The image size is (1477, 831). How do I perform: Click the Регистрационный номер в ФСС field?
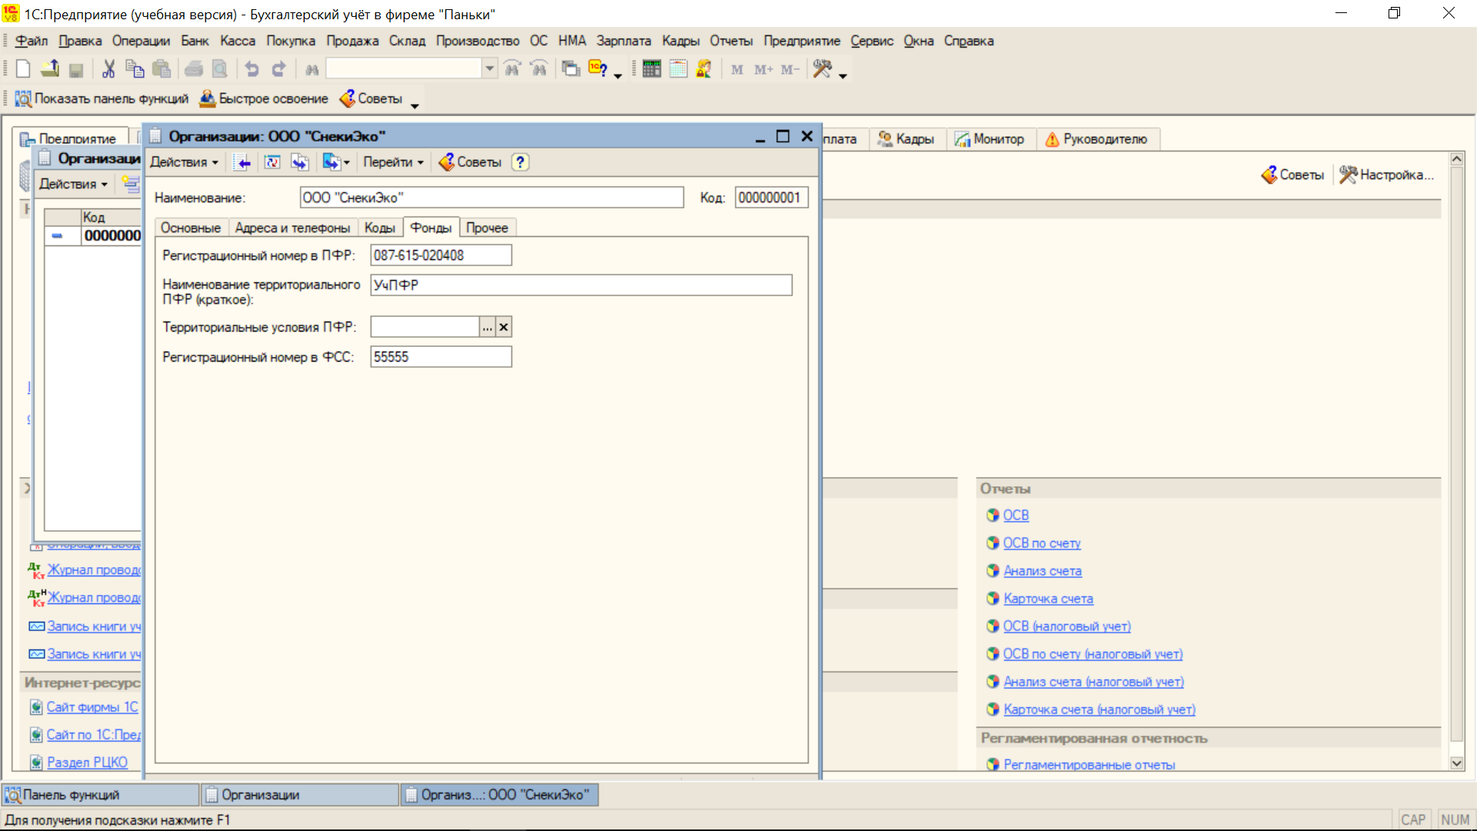pyautogui.click(x=441, y=357)
